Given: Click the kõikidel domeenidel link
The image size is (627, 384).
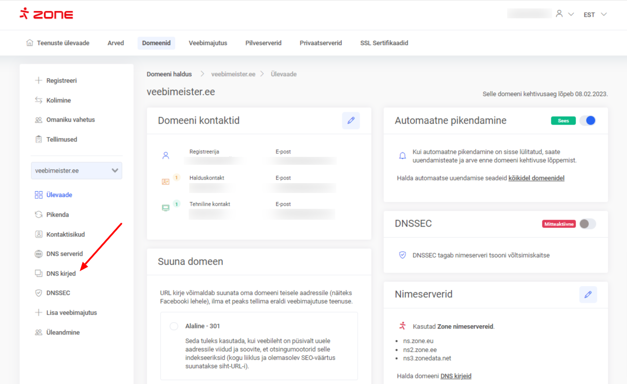Looking at the screenshot, I should click(x=536, y=178).
